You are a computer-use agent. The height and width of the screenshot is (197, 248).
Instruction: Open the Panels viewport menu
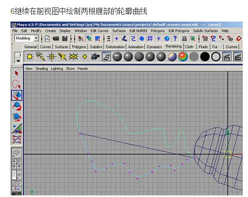pos(83,68)
